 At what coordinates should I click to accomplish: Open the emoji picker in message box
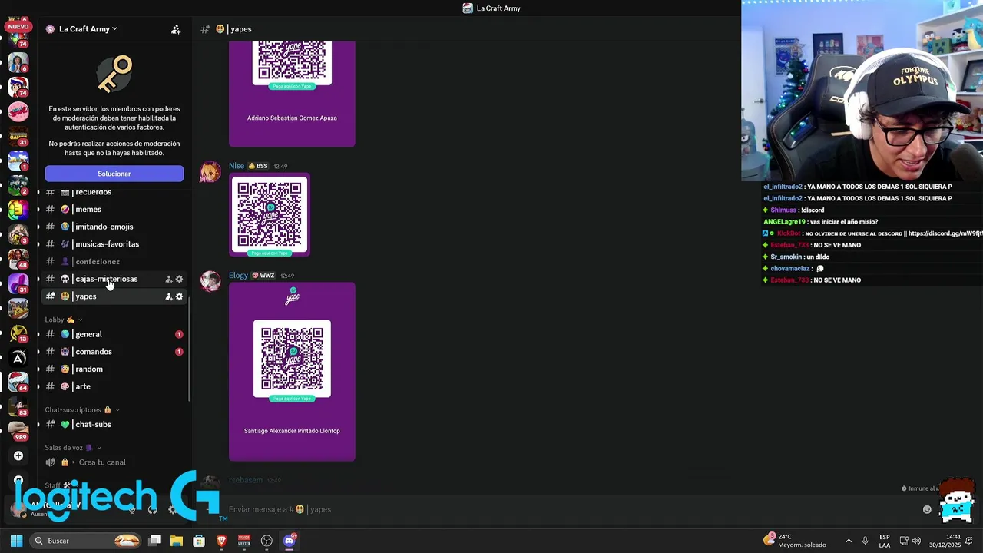927,509
